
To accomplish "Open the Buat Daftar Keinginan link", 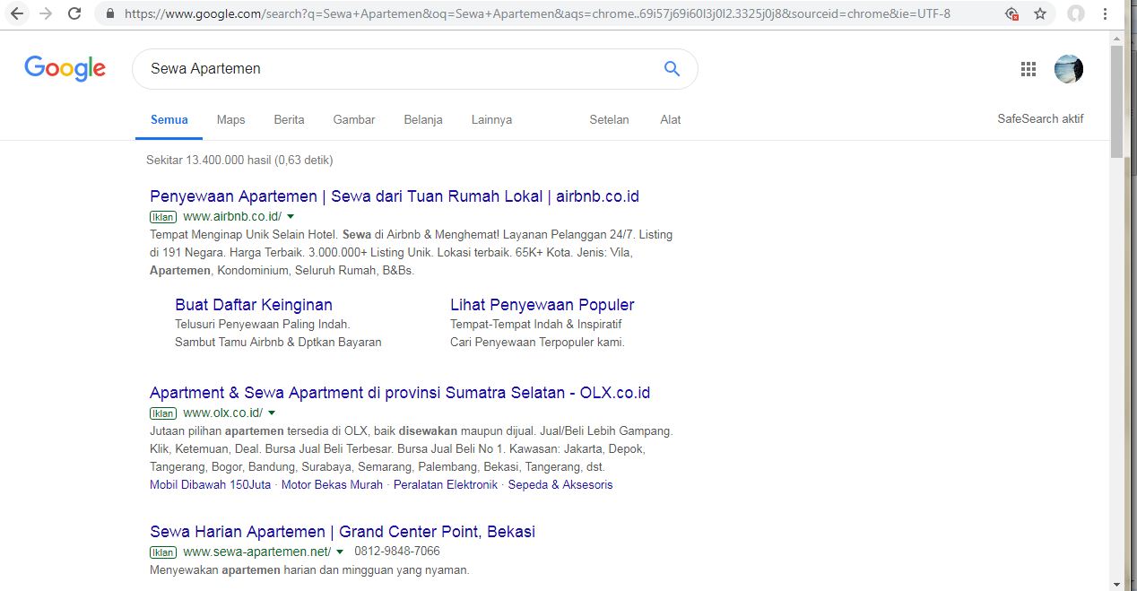I will click(254, 304).
